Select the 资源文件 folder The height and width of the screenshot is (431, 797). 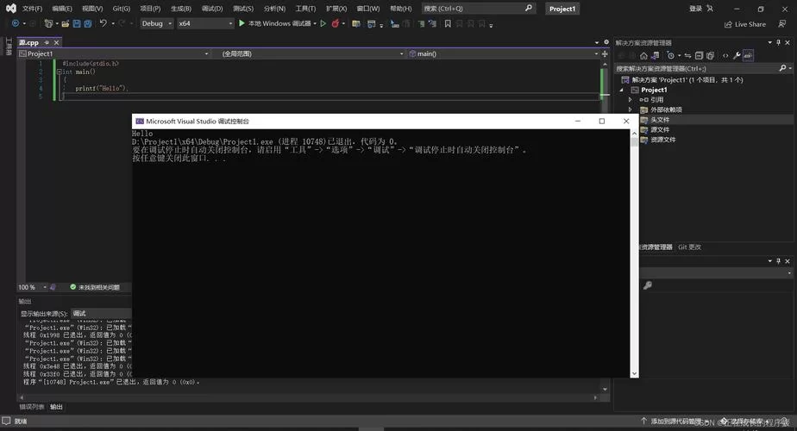pos(662,140)
